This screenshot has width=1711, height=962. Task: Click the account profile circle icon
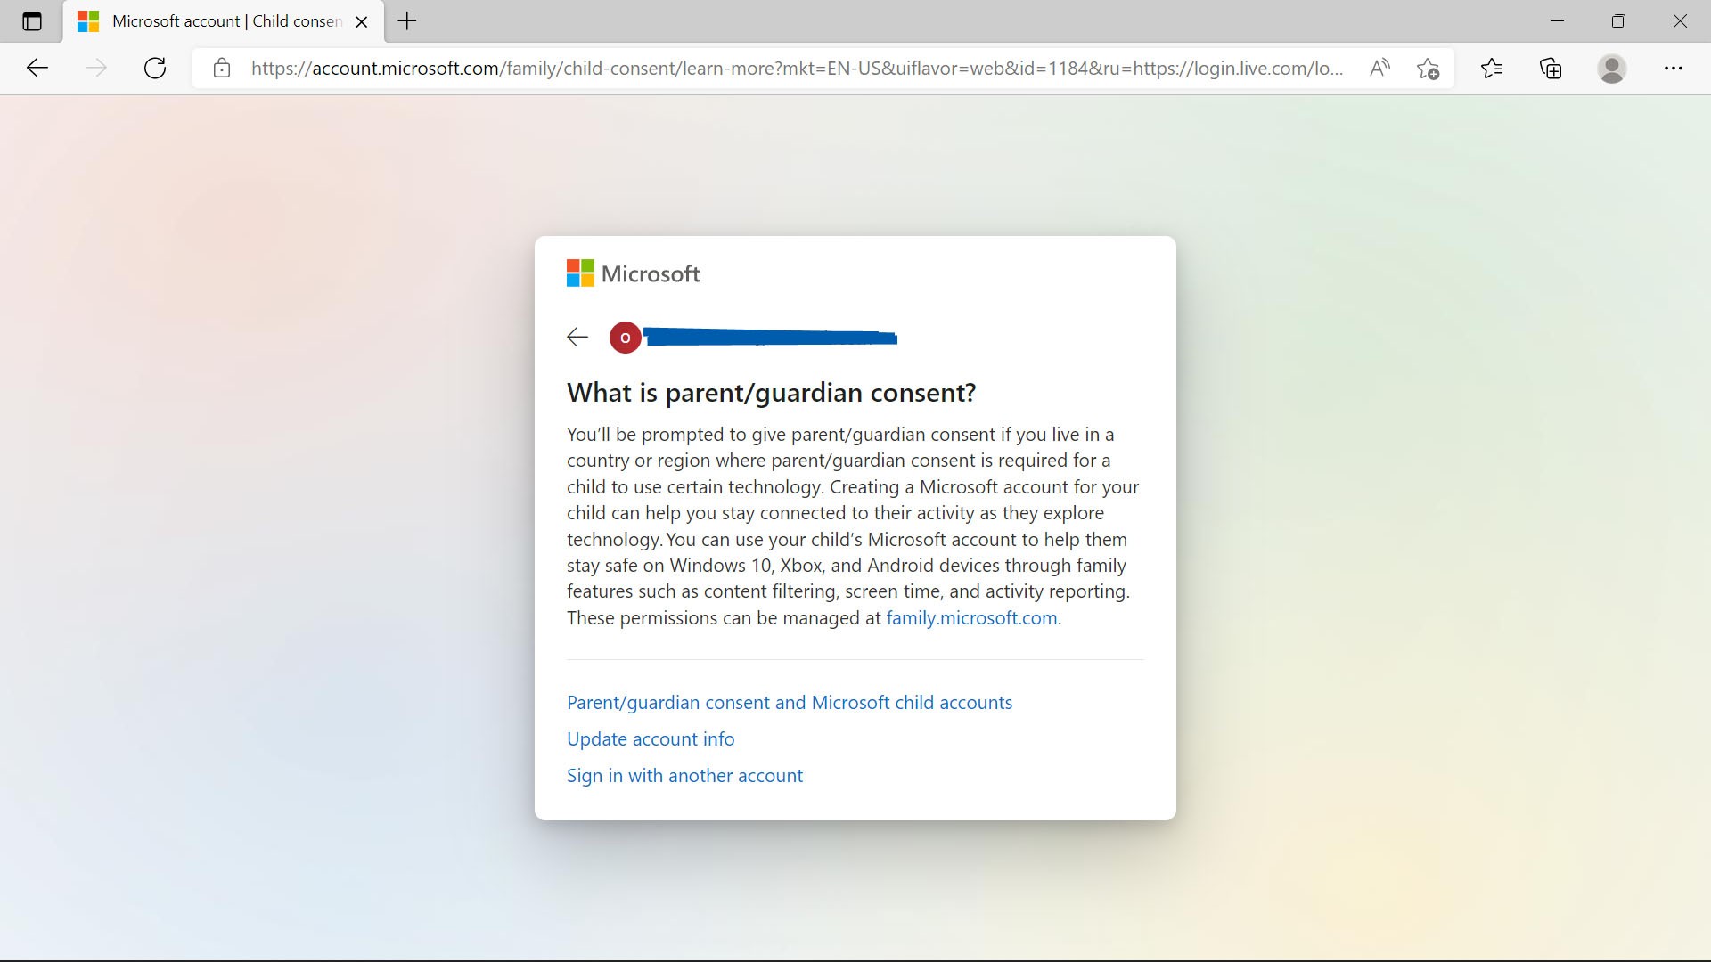tap(1612, 68)
